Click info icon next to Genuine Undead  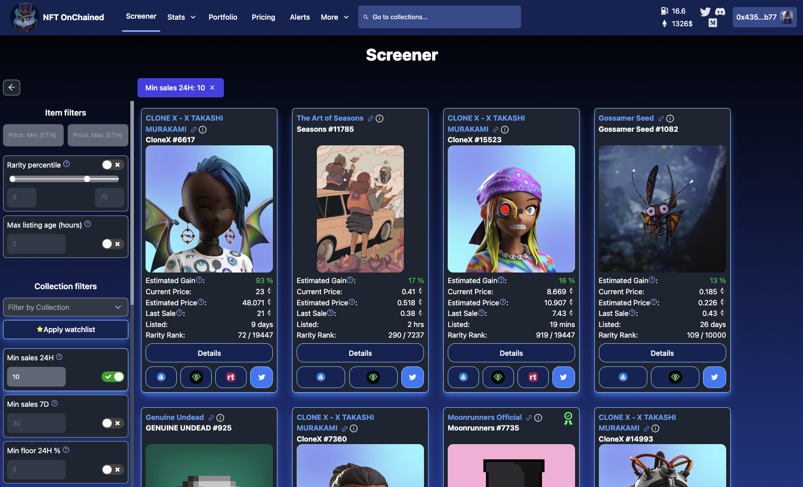pos(220,418)
